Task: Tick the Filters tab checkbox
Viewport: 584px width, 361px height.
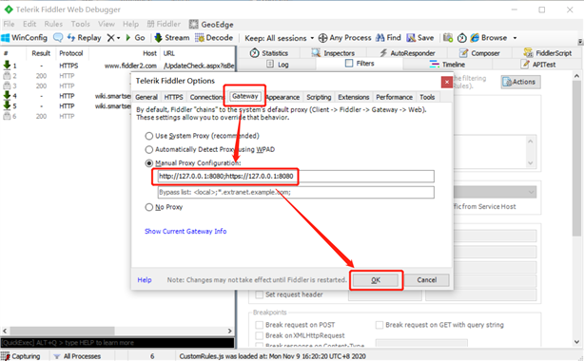Action: coord(349,64)
